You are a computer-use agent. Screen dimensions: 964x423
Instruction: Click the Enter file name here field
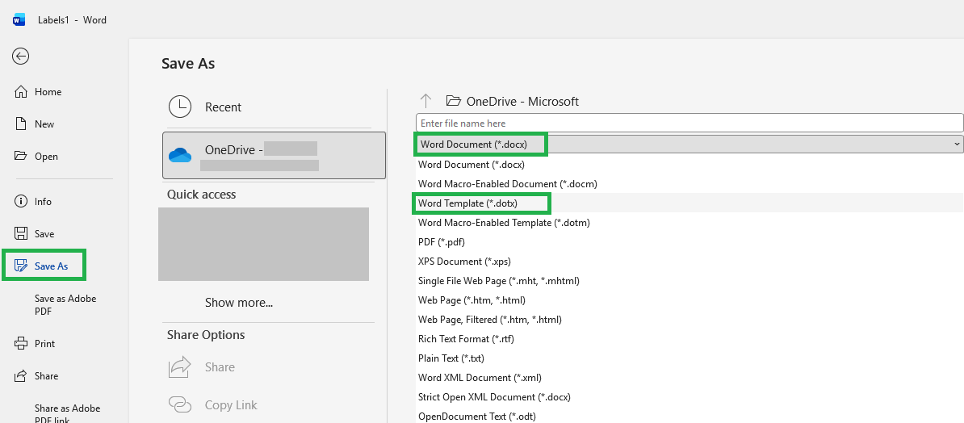(x=689, y=123)
